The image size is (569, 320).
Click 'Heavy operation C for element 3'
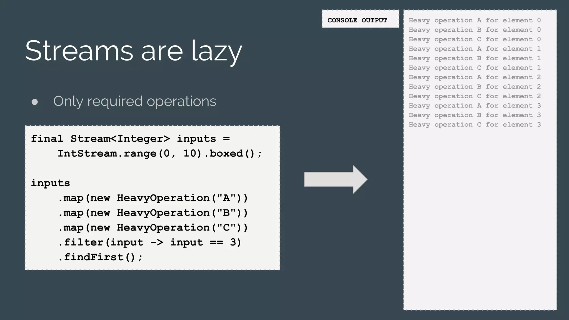[475, 124]
